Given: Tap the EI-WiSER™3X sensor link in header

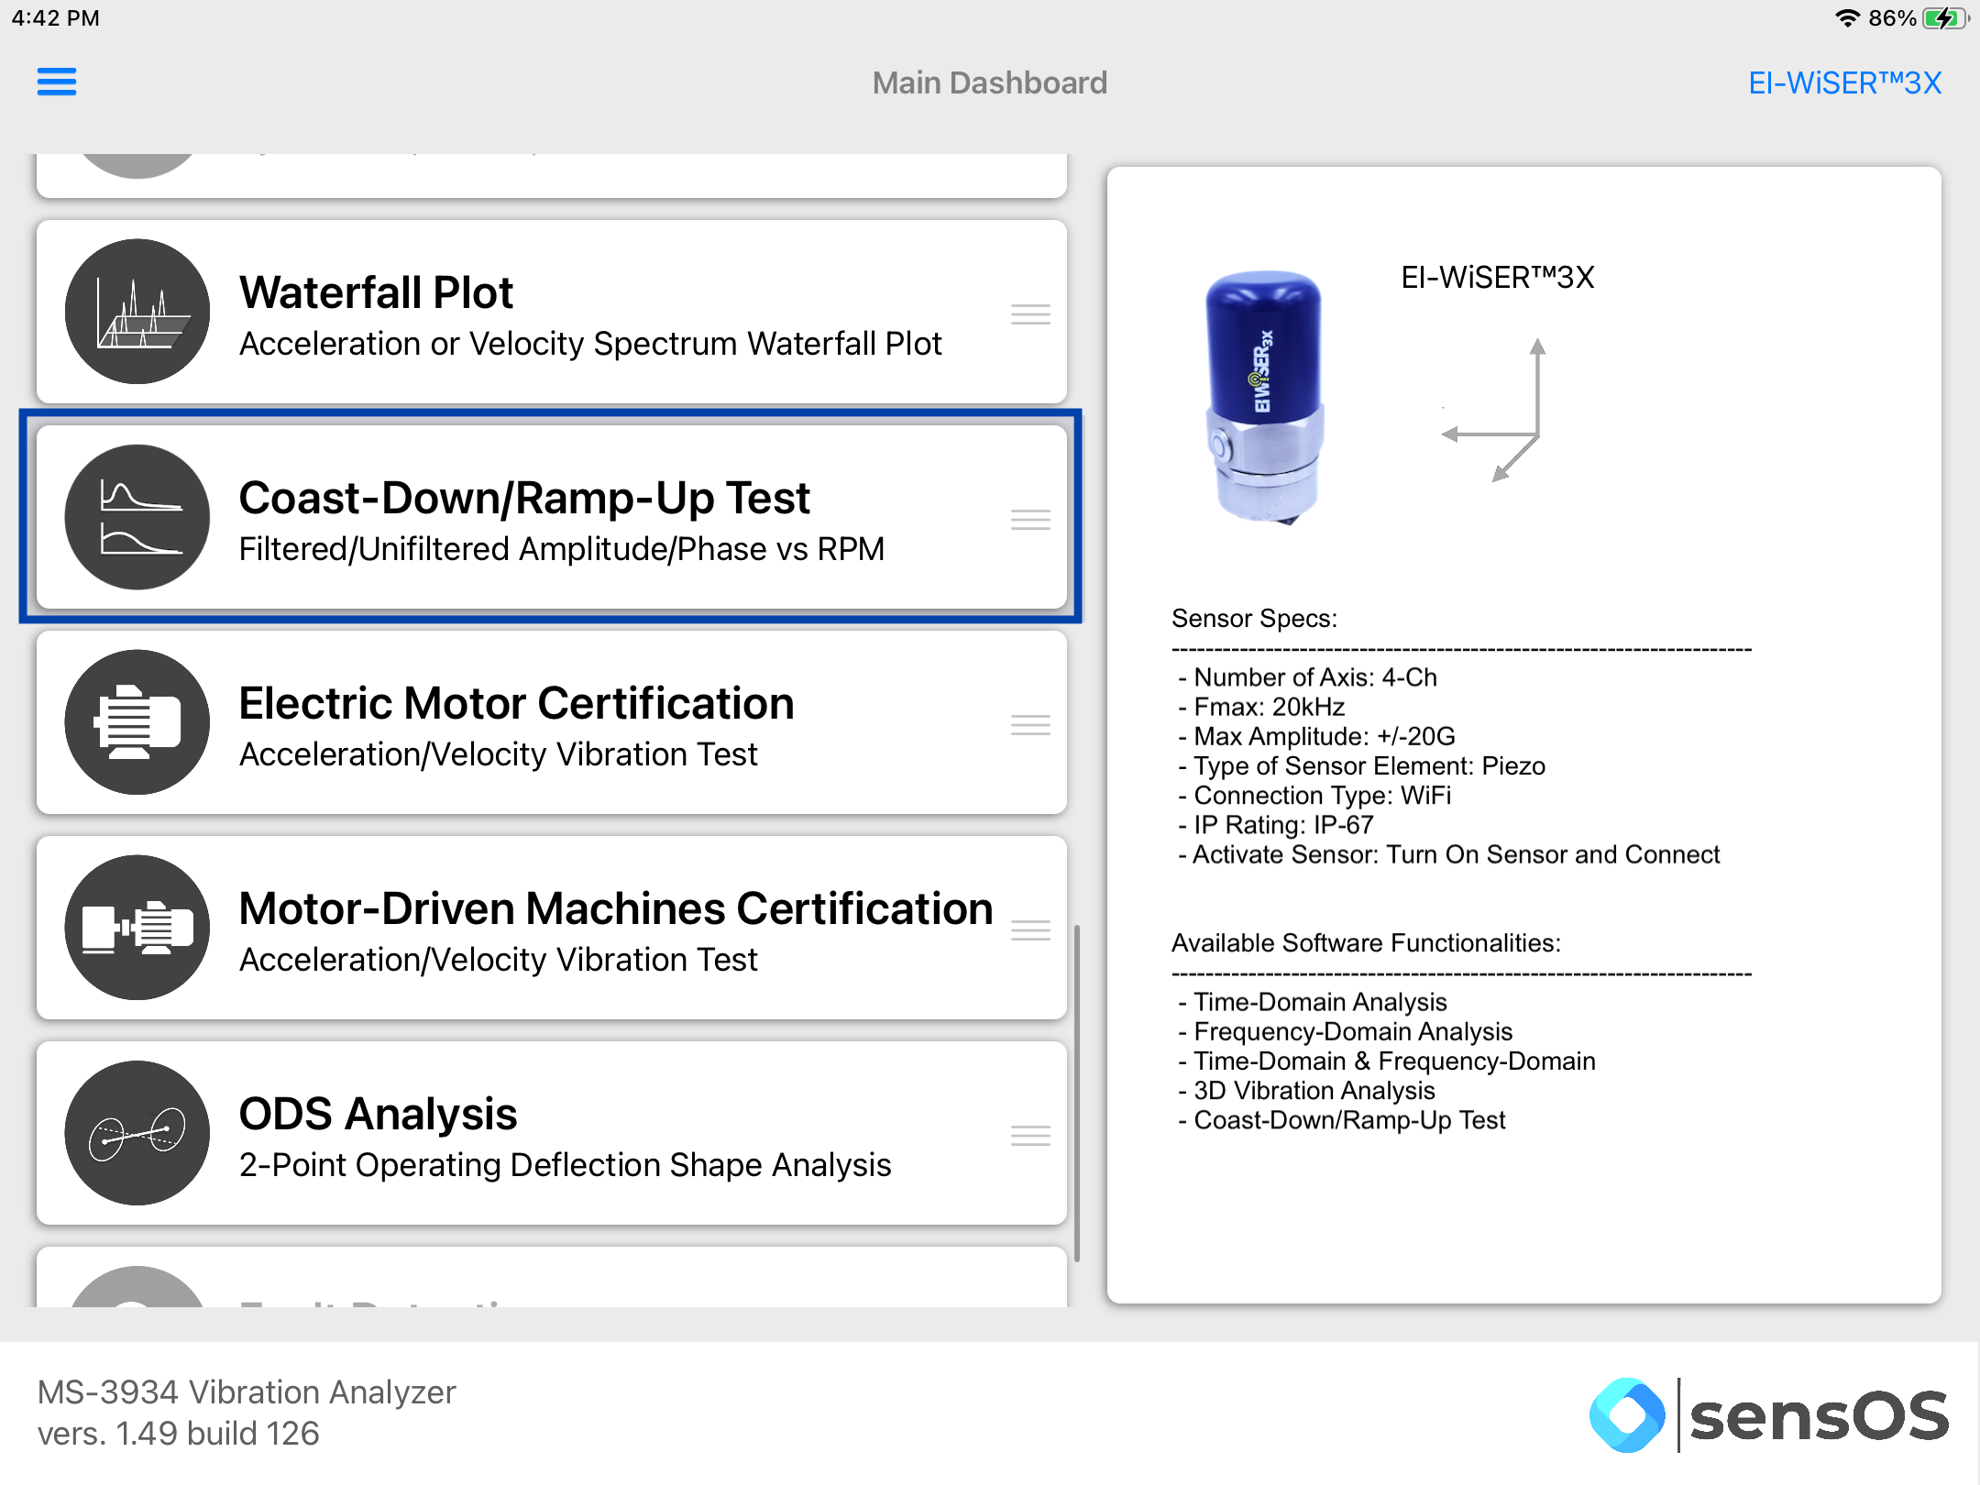Looking at the screenshot, I should point(1844,83).
